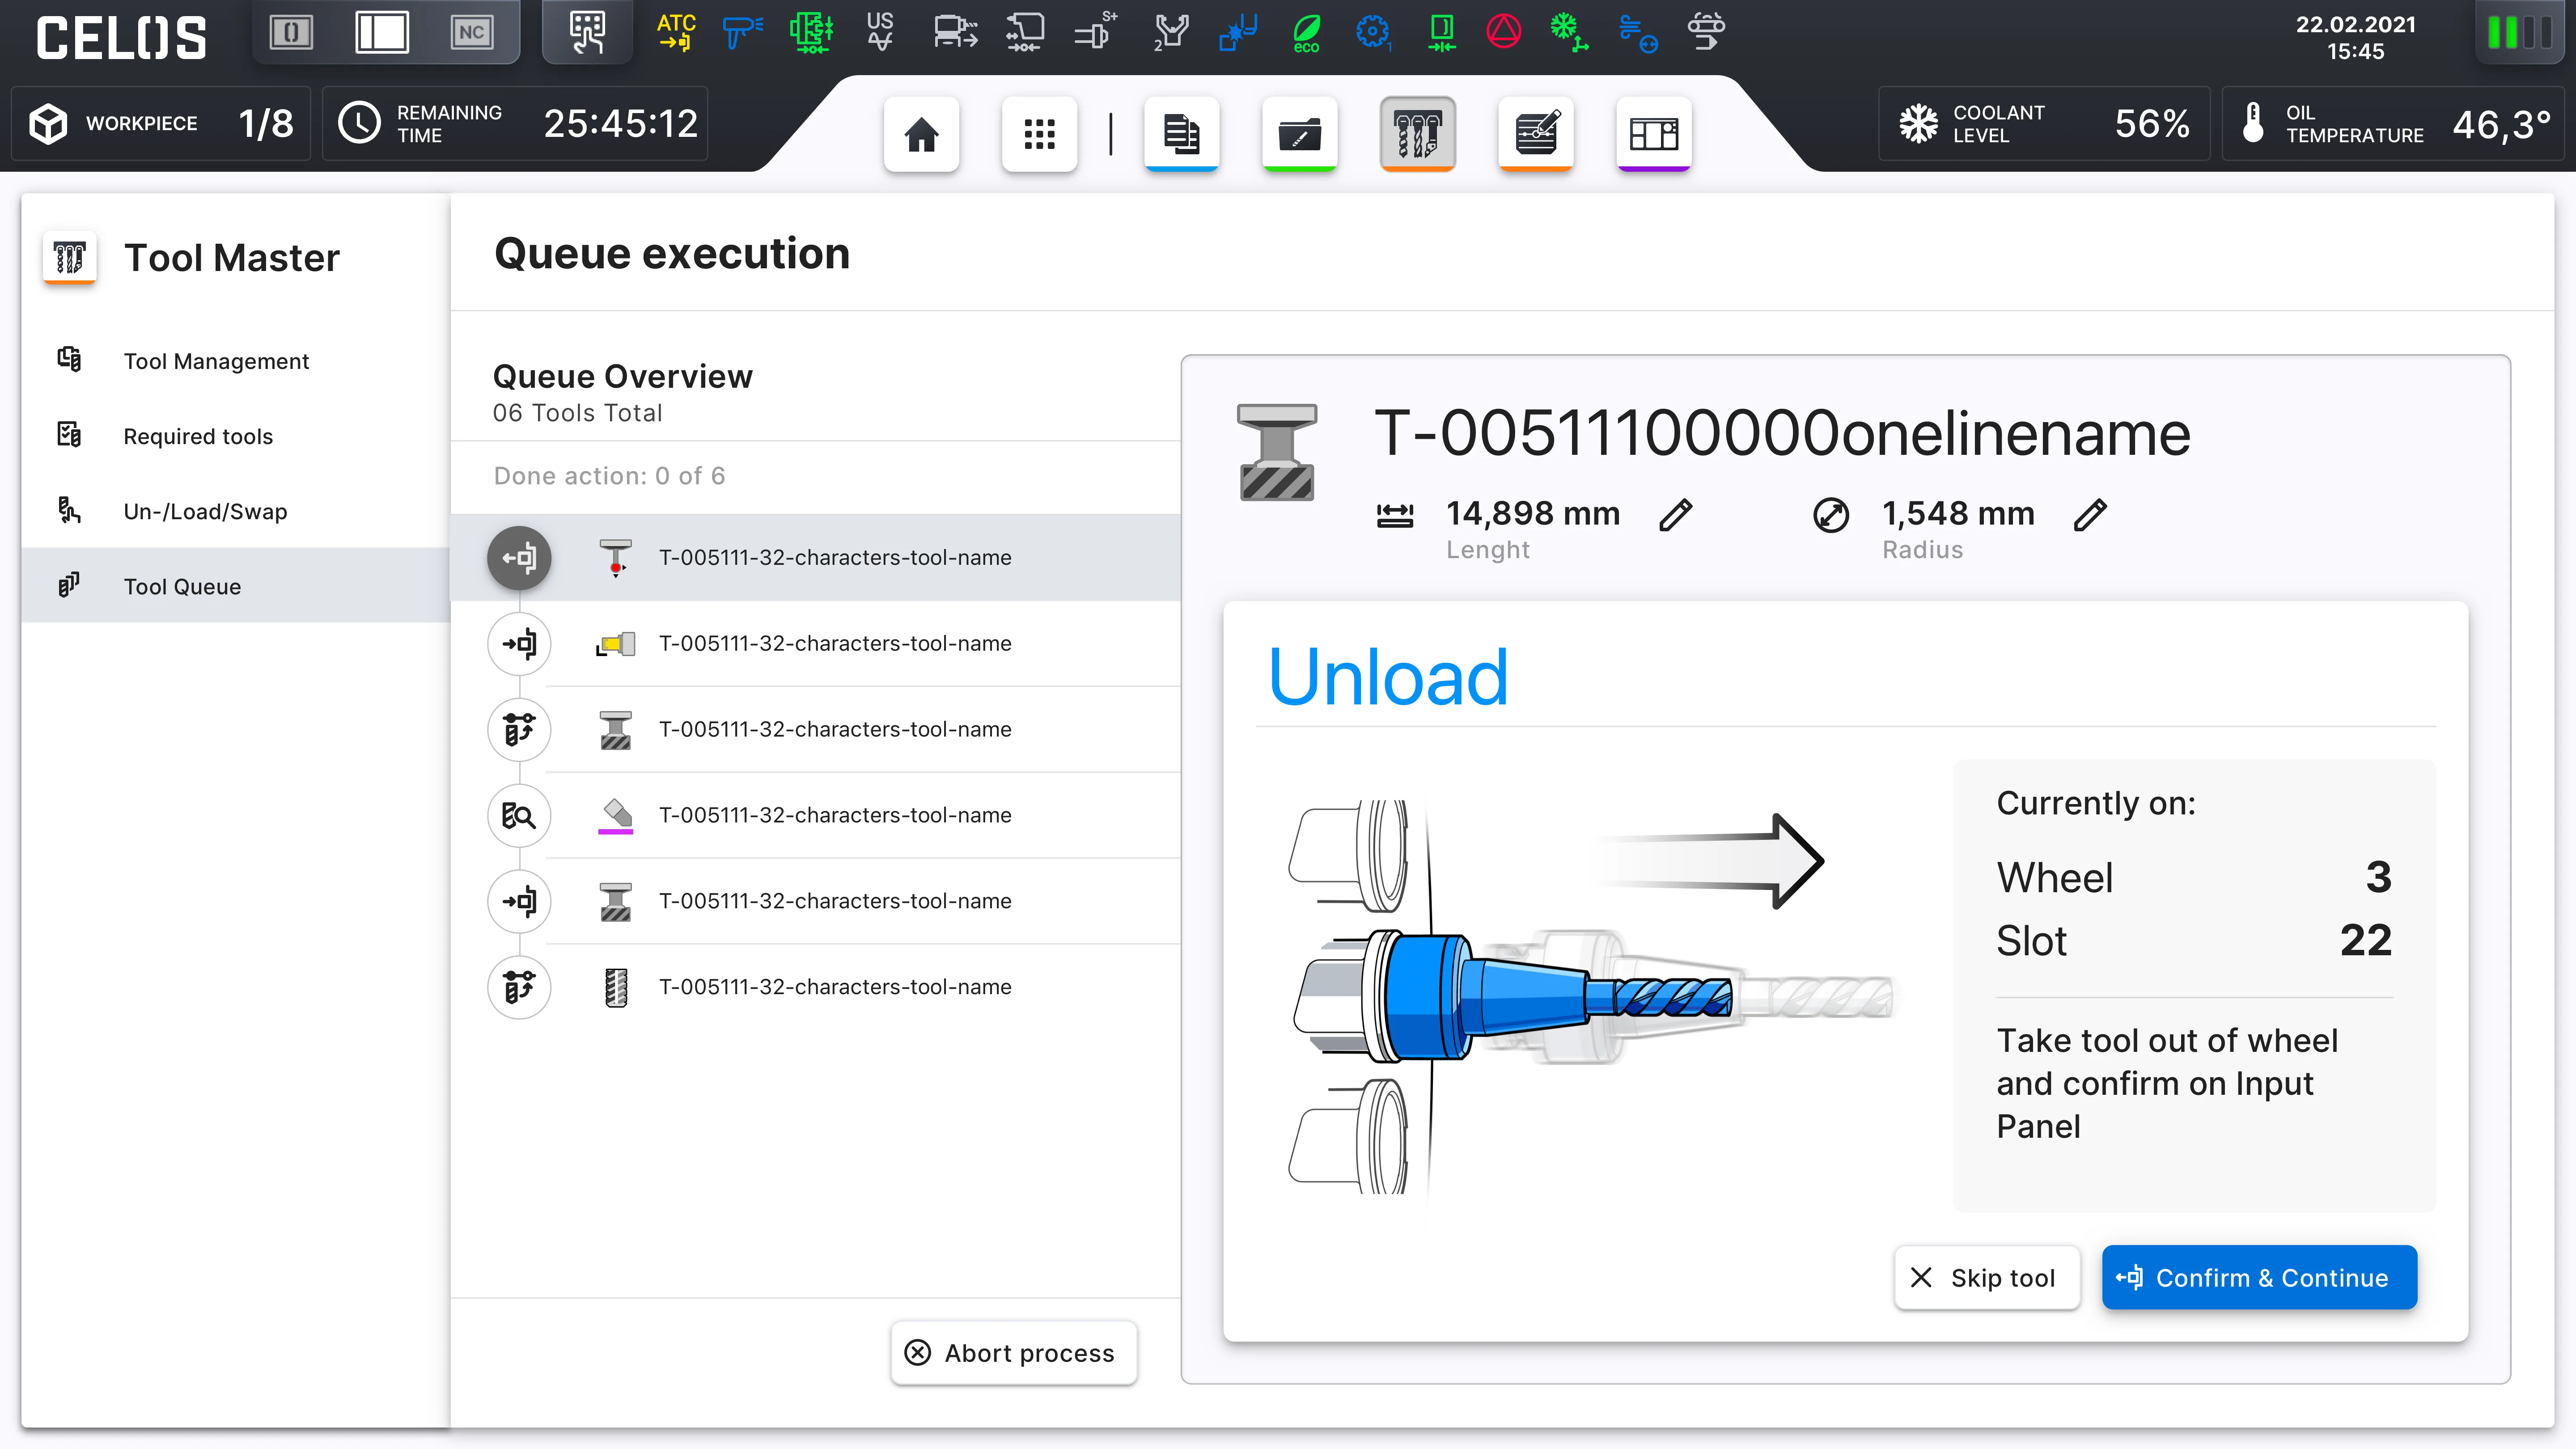Screen dimensions: 2576x1449
Task: Click the blue coolant spray gun icon
Action: [743, 32]
